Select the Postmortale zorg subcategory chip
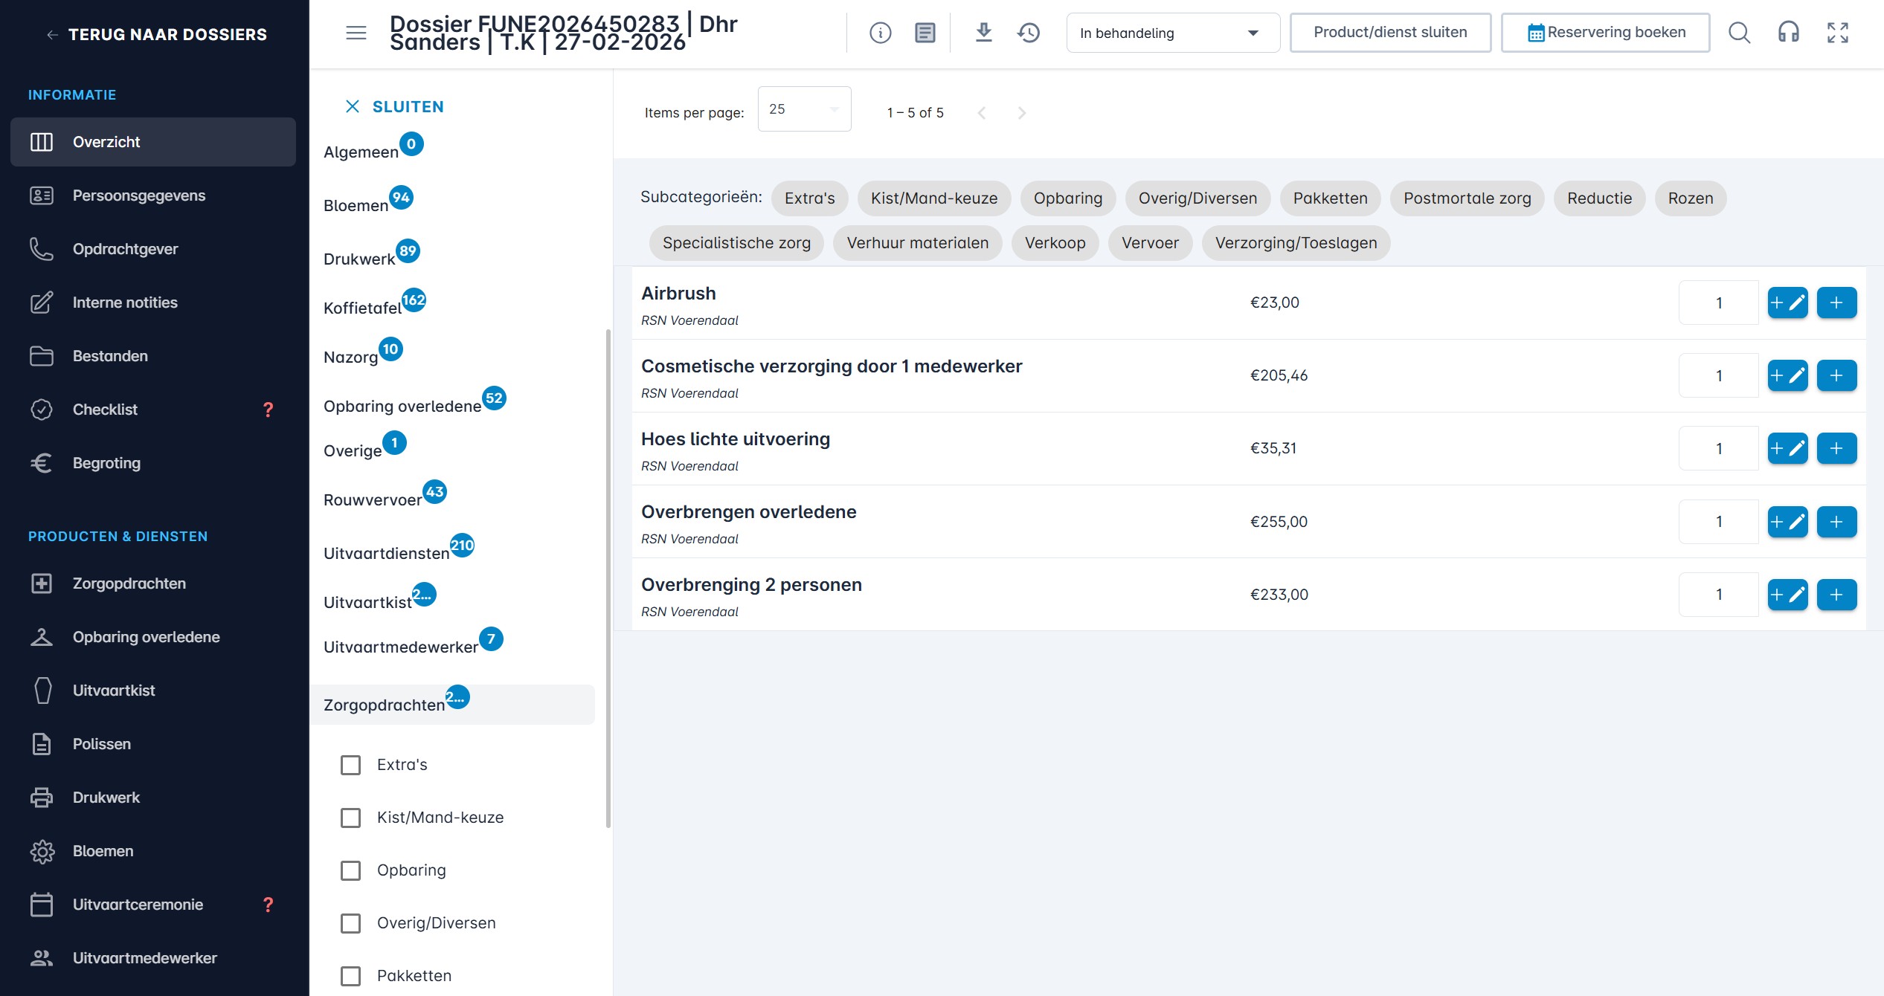The height and width of the screenshot is (996, 1884). pos(1467,198)
